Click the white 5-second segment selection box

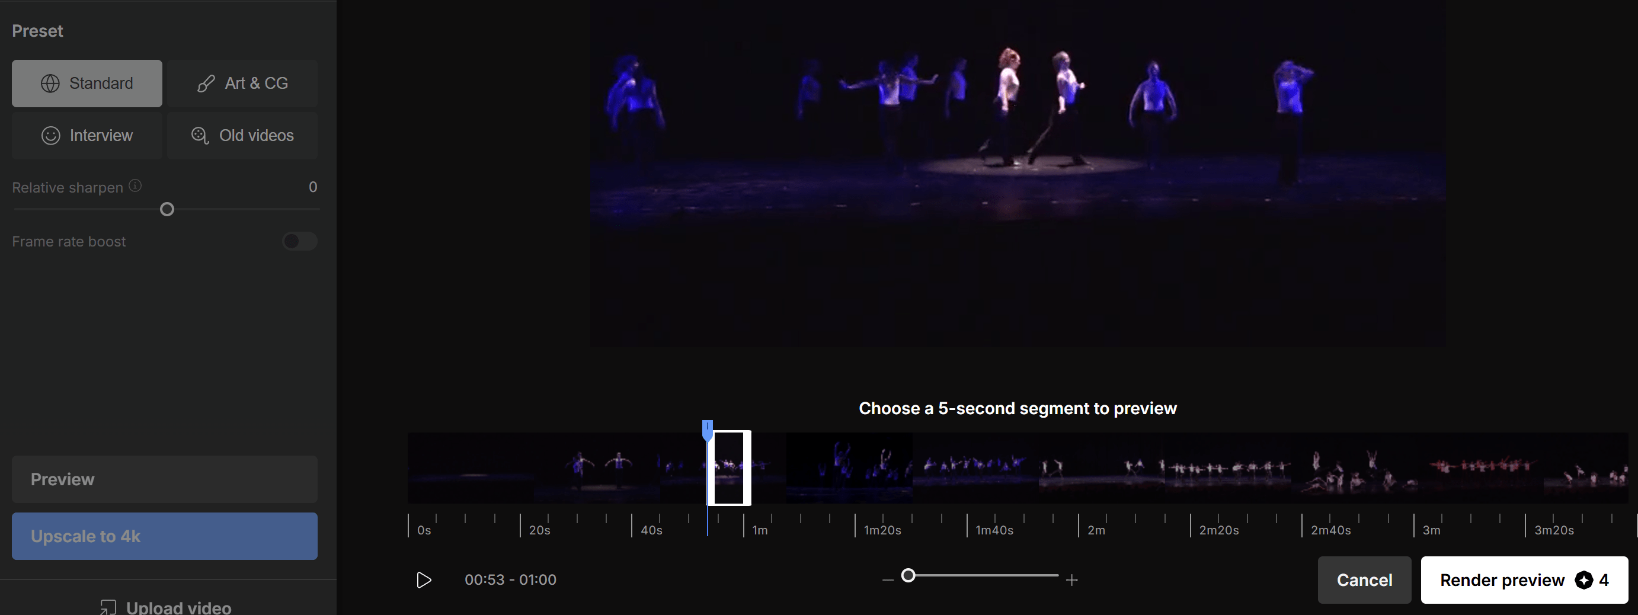(x=730, y=467)
